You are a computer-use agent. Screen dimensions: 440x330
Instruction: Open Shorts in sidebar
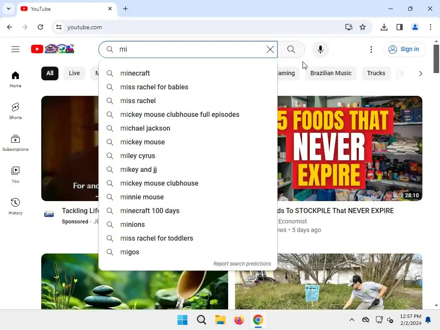(15, 111)
